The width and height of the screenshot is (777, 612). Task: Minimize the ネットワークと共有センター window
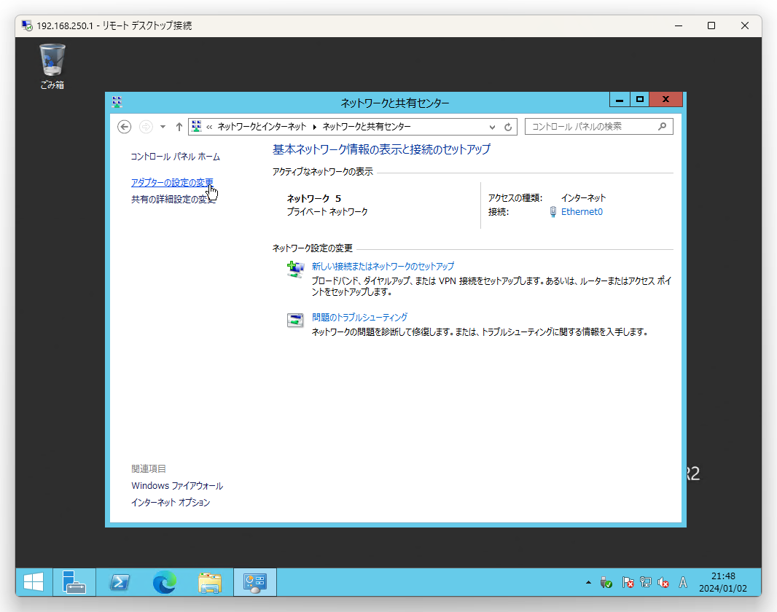pyautogui.click(x=620, y=100)
